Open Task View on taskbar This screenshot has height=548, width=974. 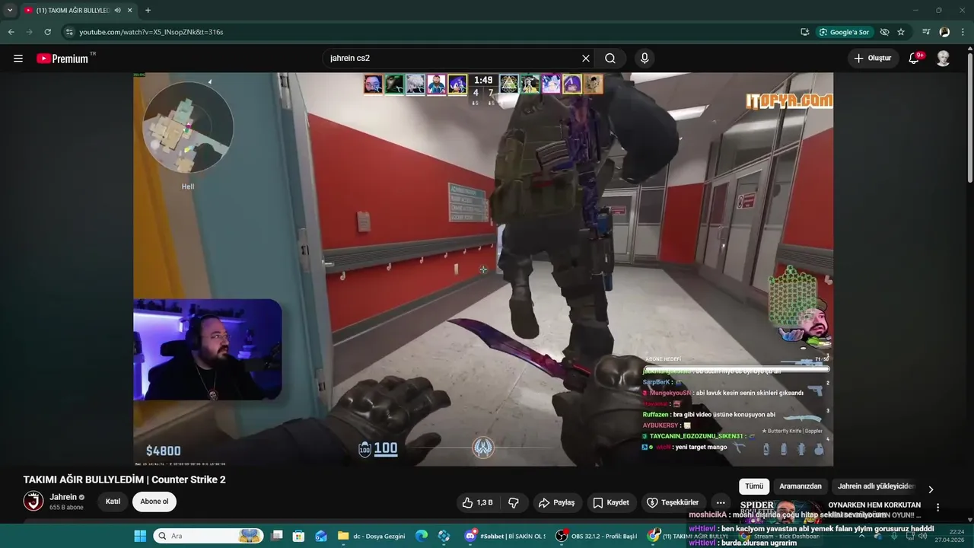tap(277, 536)
